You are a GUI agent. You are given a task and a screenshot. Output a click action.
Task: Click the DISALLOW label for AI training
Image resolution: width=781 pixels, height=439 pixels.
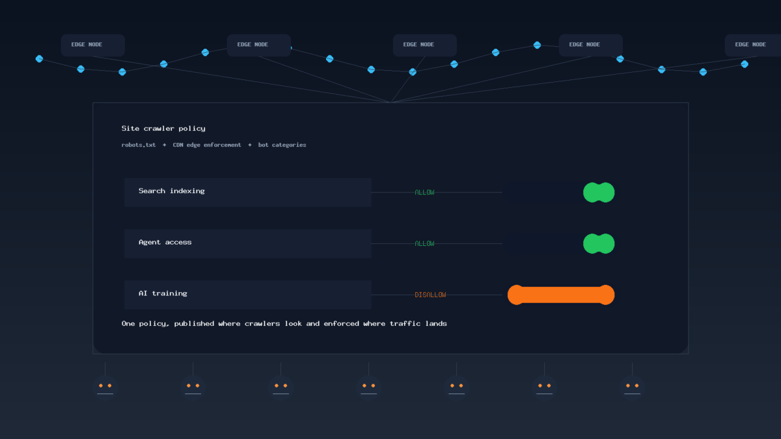[430, 295]
